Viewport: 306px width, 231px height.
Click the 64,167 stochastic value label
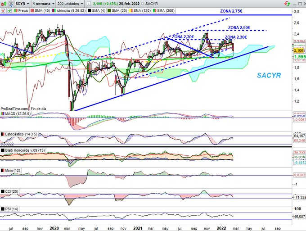click(x=300, y=136)
